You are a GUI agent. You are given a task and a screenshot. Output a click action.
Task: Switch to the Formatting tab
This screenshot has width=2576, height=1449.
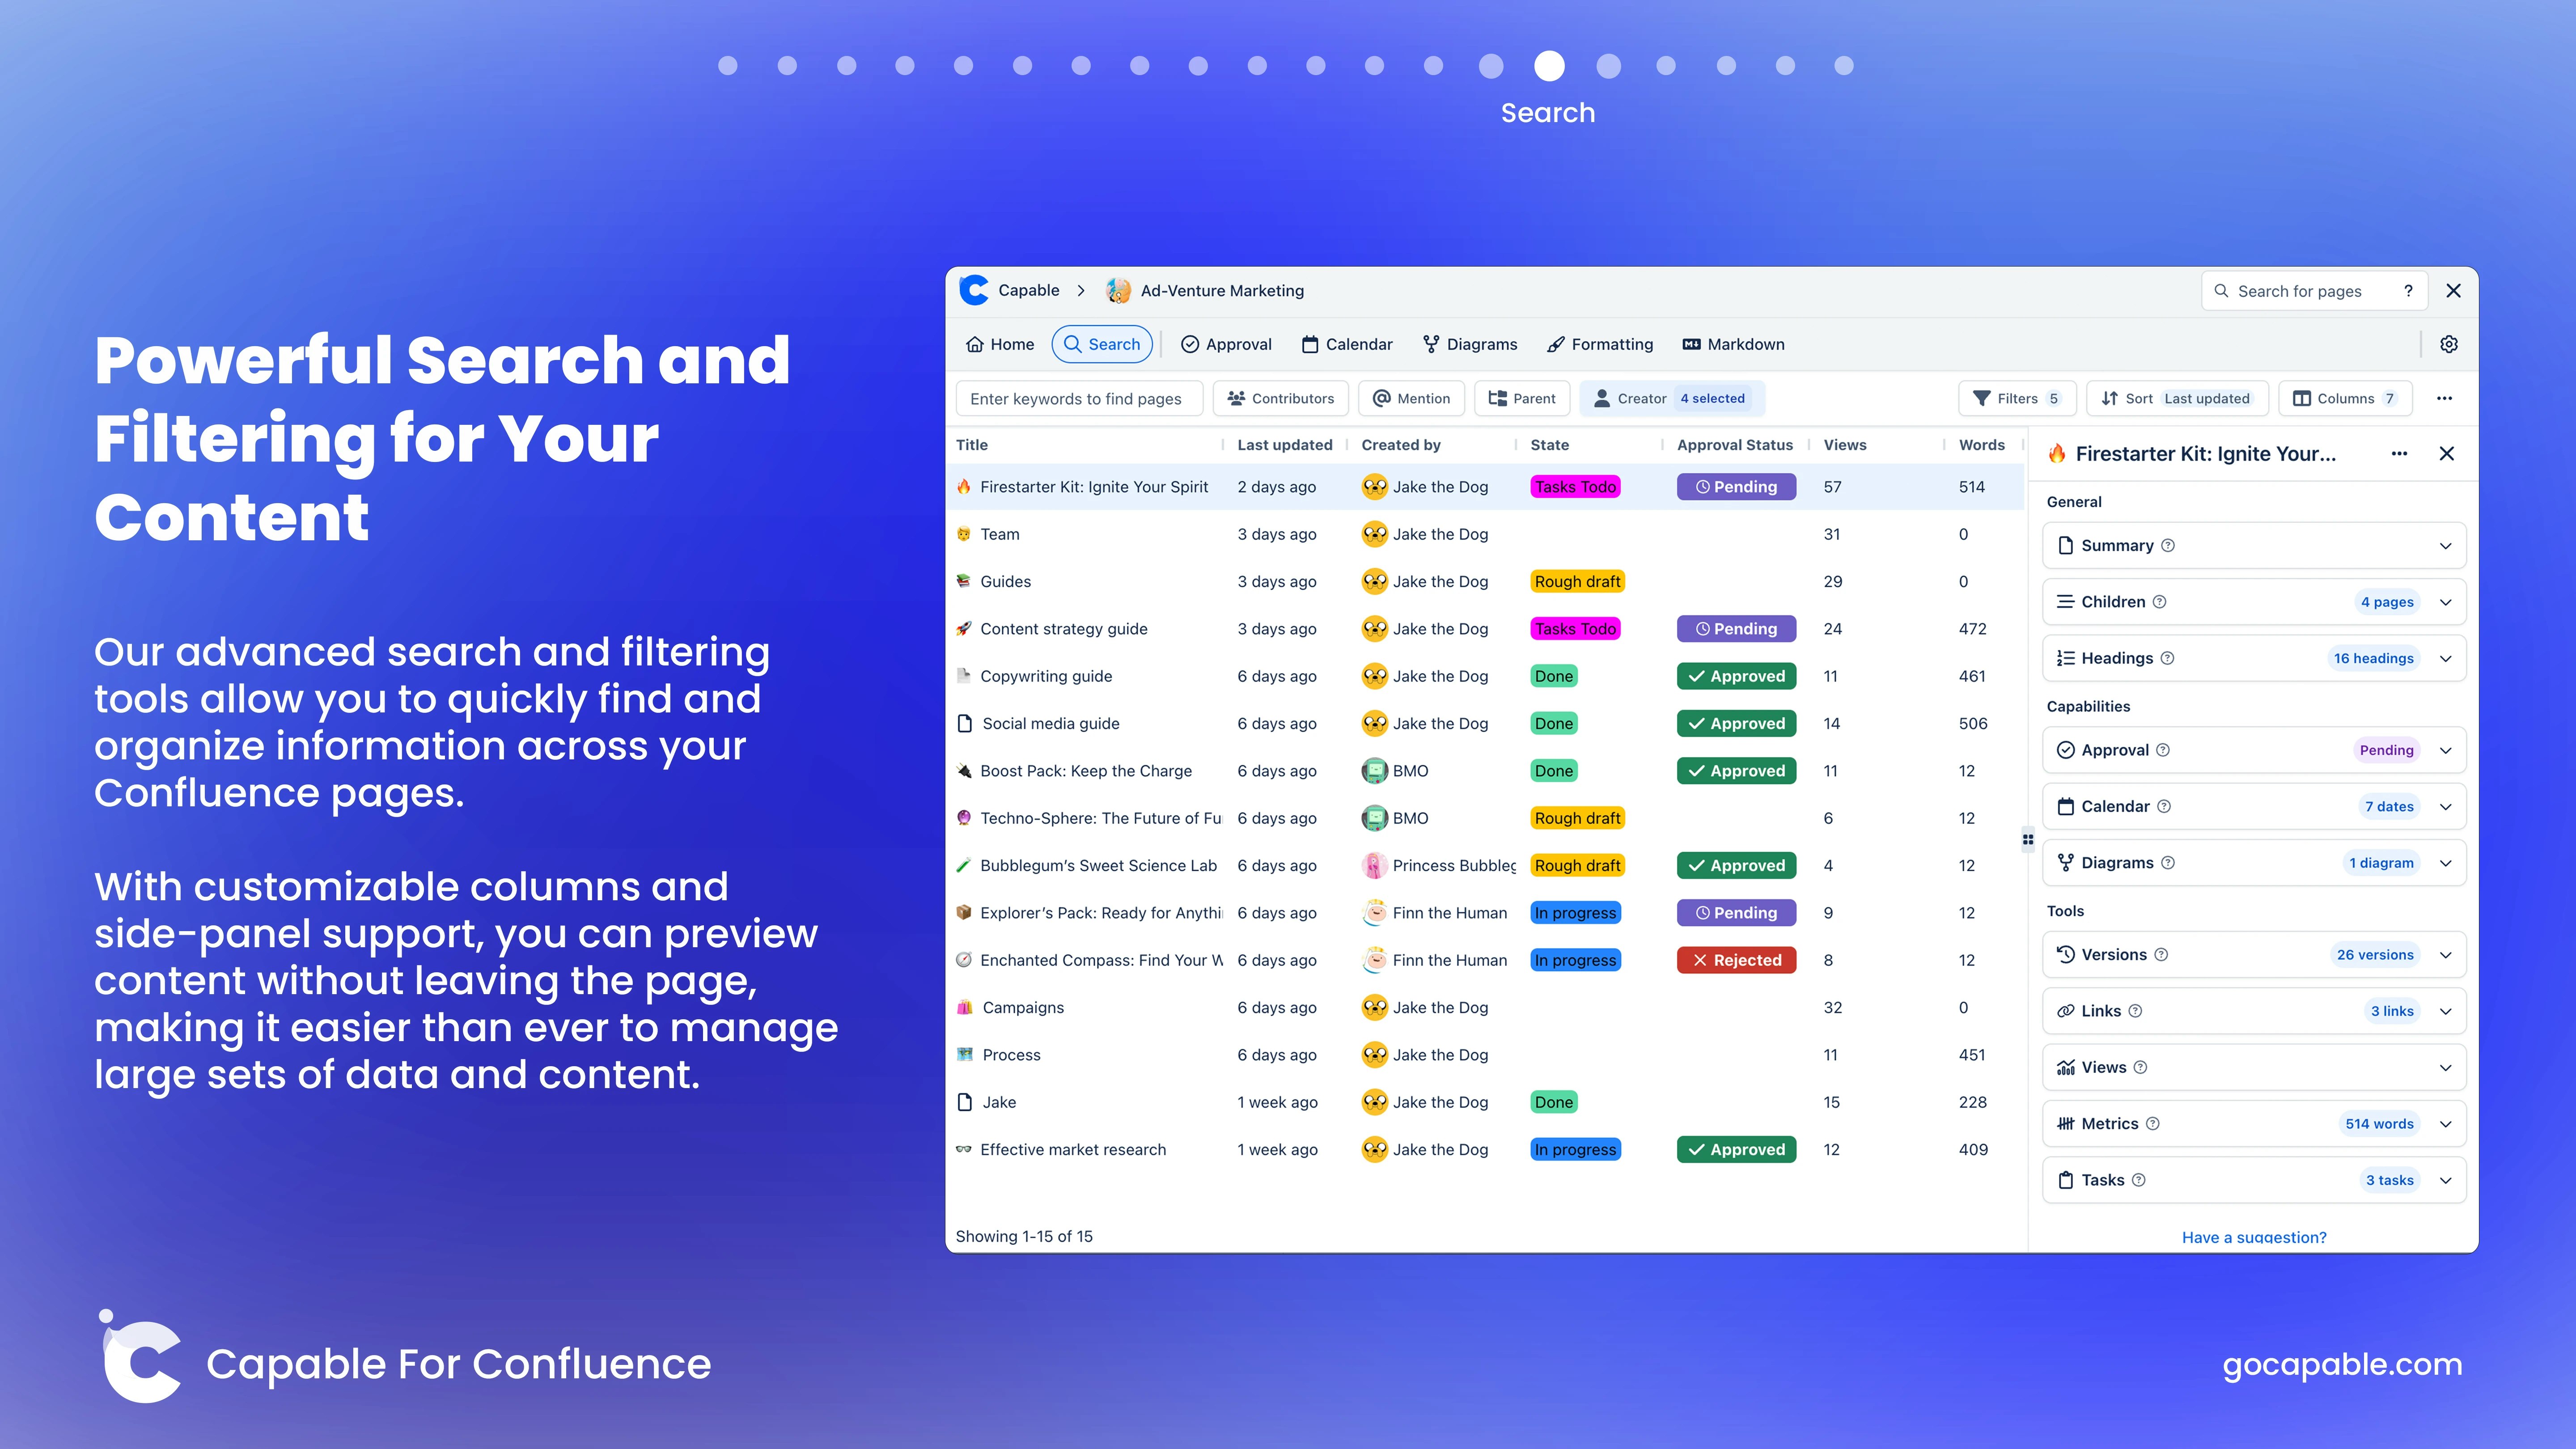[1600, 344]
